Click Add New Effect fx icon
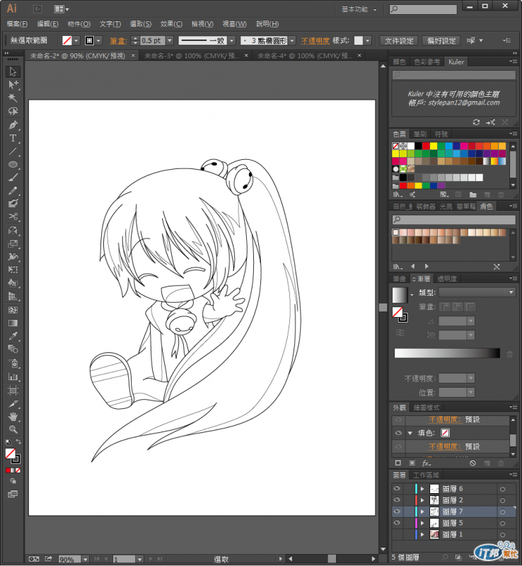 pyautogui.click(x=427, y=463)
